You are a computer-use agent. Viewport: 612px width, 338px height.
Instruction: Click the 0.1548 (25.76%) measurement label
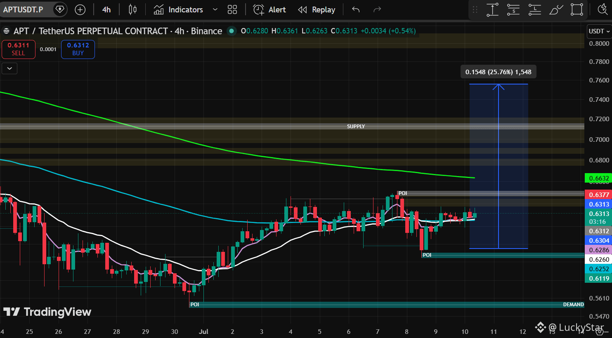coord(499,72)
